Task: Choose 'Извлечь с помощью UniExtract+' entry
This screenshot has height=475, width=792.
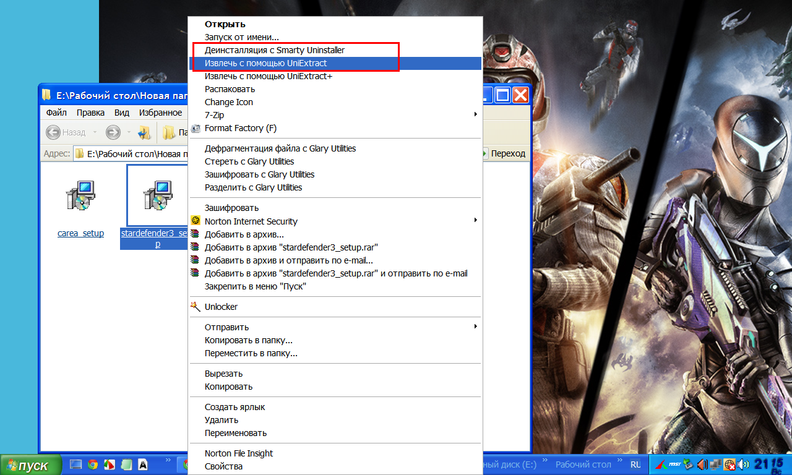Action: (335, 76)
